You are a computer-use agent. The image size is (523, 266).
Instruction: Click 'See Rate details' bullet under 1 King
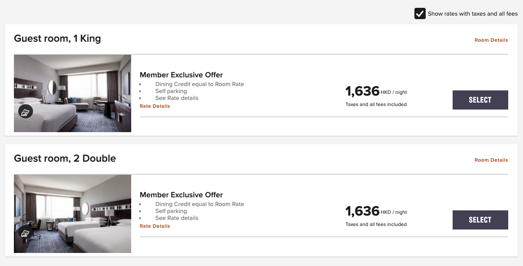click(177, 98)
